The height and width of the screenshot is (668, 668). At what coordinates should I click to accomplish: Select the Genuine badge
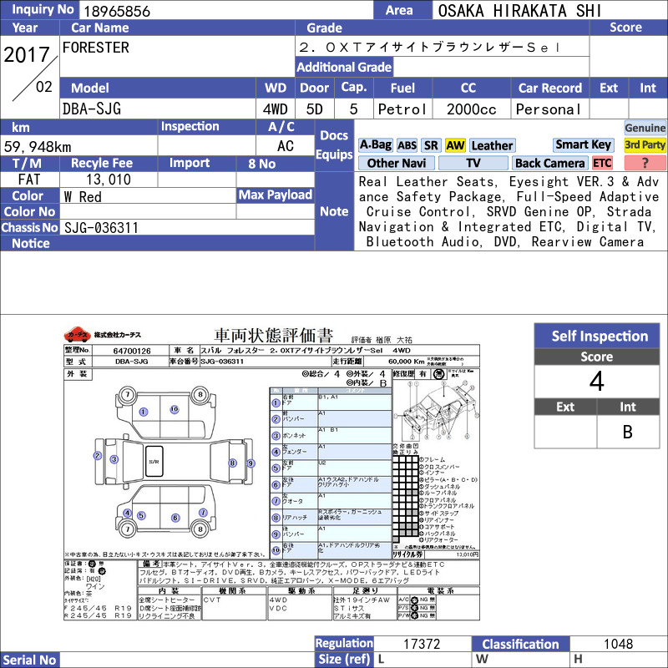[645, 128]
